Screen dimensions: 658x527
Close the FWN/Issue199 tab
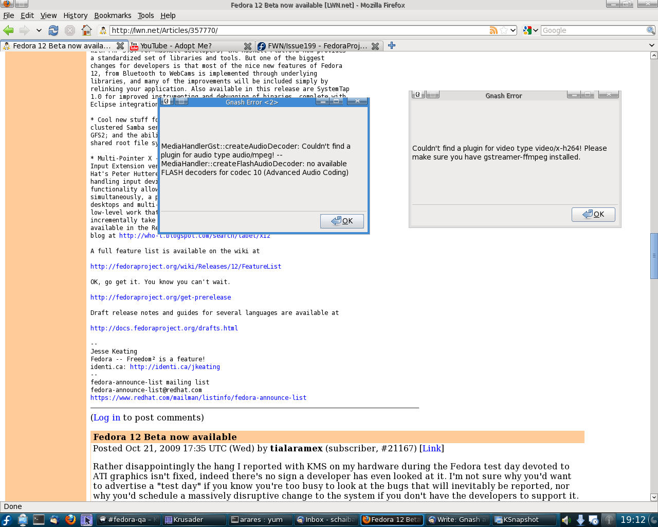click(x=375, y=46)
